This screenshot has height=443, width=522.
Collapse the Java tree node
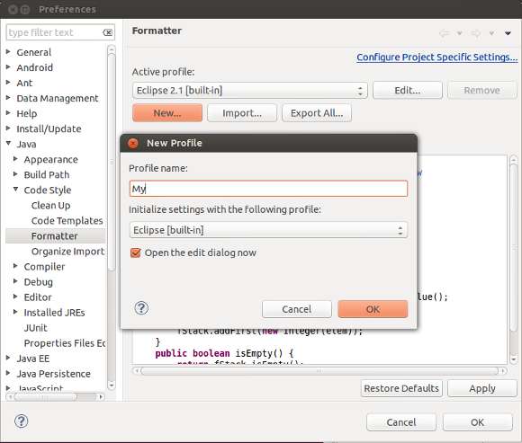[9, 143]
